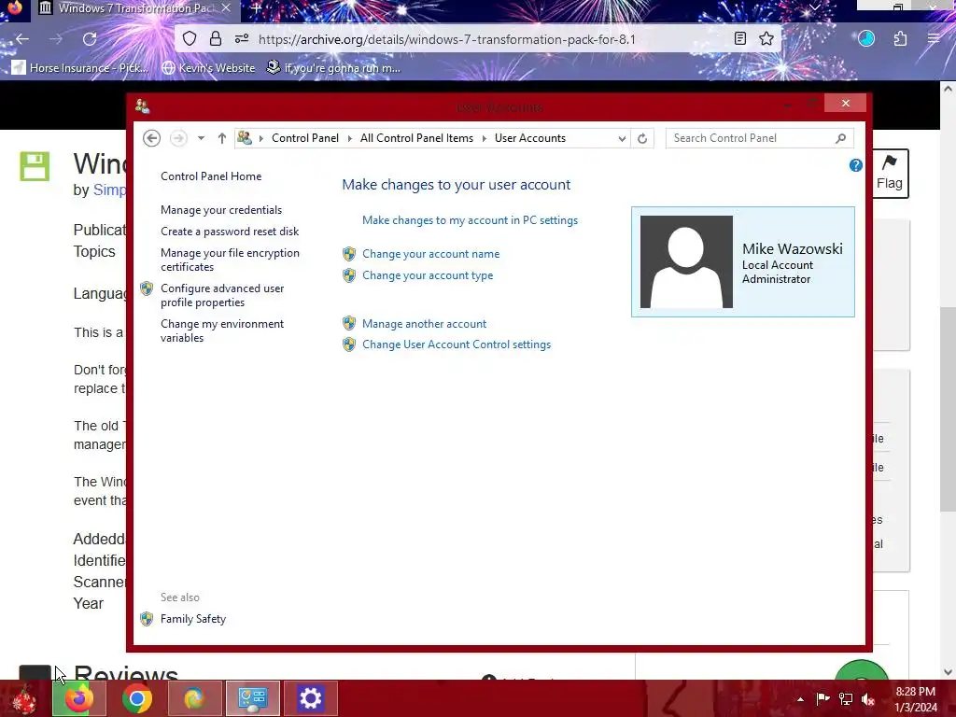Click Firefox back arrow button
The image size is (956, 717).
(22, 39)
